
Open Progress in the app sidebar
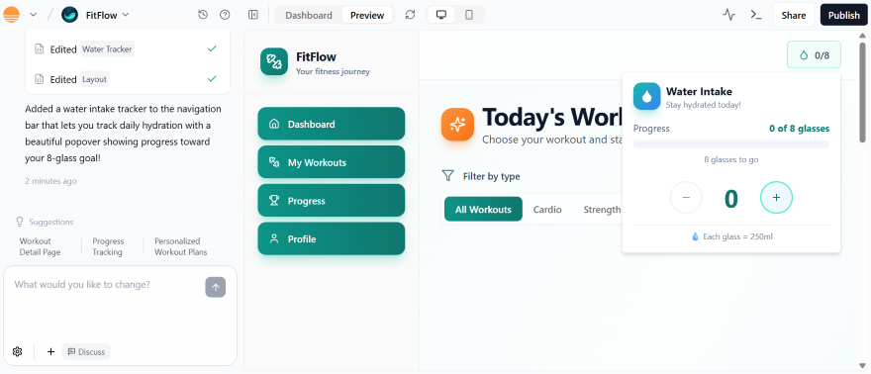[331, 200]
